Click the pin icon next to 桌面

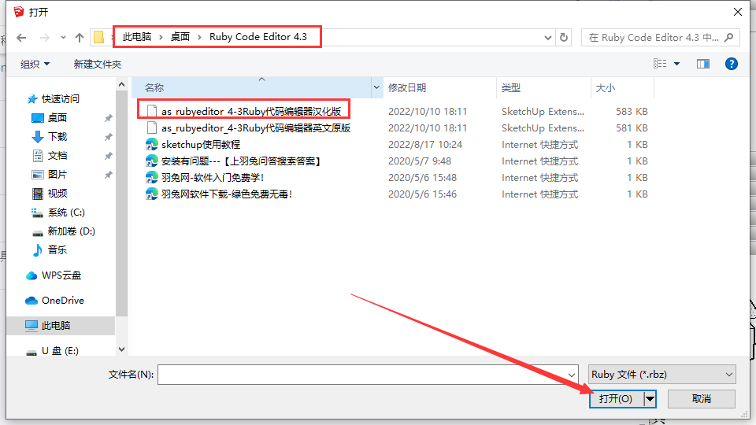tap(109, 118)
